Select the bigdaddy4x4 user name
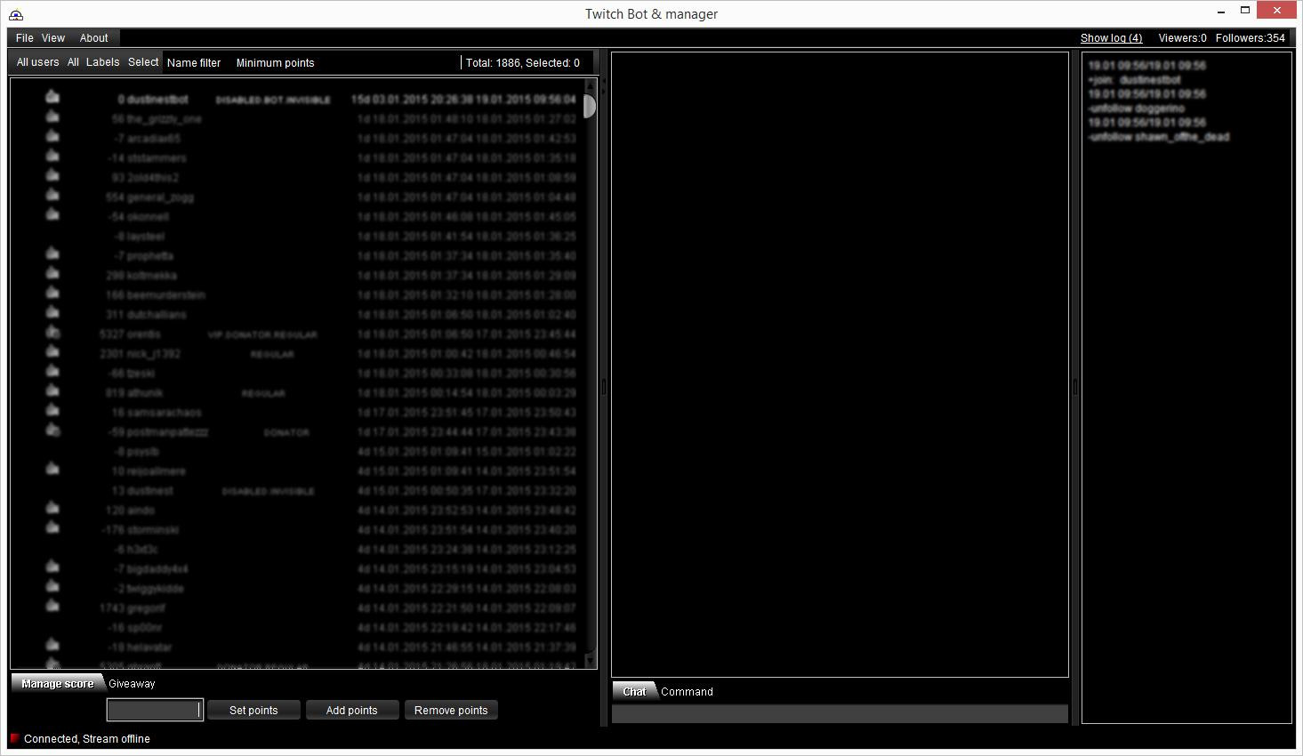This screenshot has width=1303, height=756. point(157,569)
